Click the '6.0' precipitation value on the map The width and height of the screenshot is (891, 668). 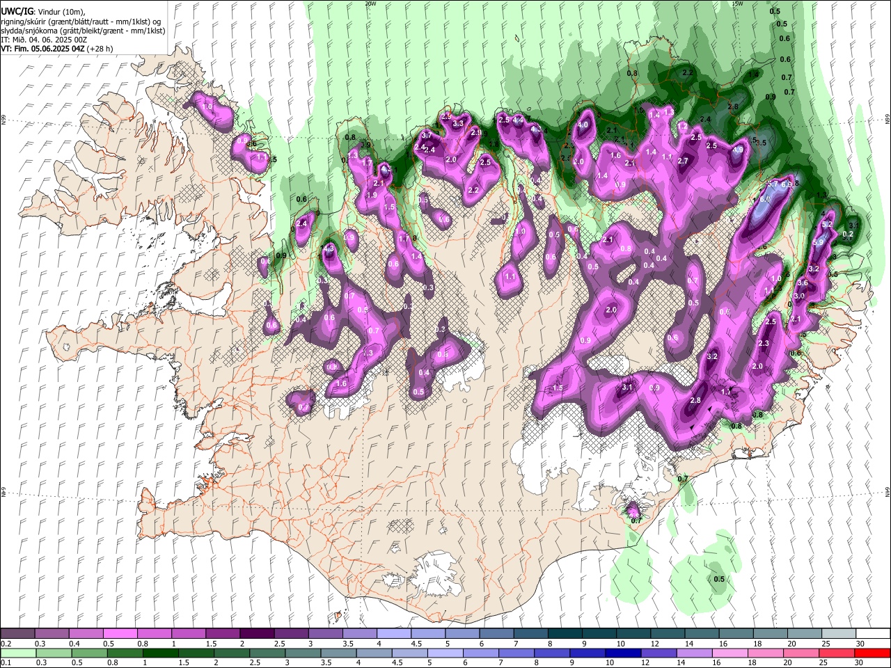pyautogui.click(x=765, y=199)
